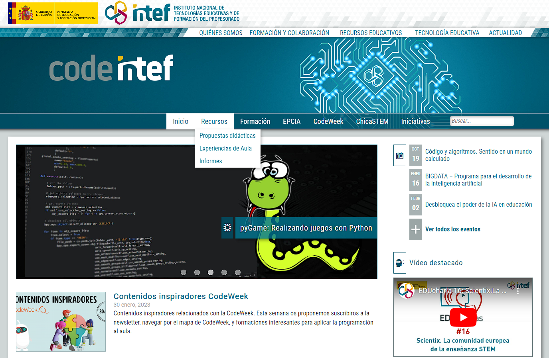The image size is (549, 358).
Task: Select the first slider dot
Action: 184,272
